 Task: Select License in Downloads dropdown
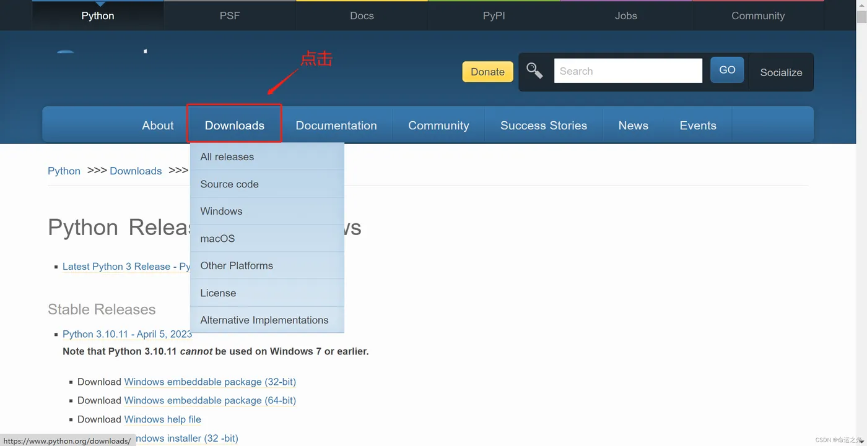267,293
